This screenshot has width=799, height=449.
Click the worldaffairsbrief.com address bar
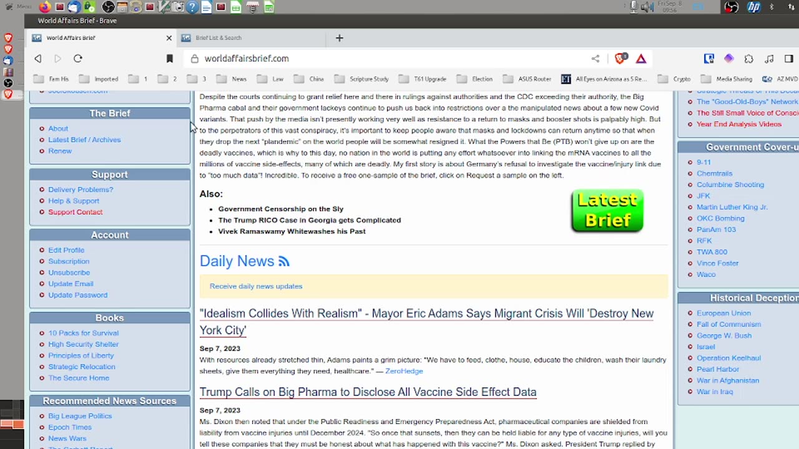pyautogui.click(x=387, y=59)
